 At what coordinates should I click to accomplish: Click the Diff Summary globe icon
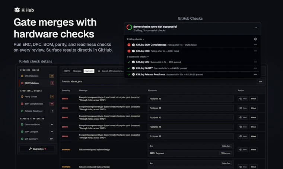click(x=22, y=139)
